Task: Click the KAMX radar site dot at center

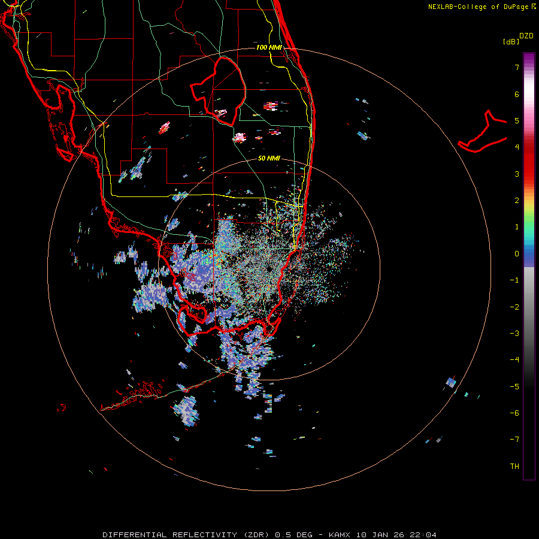Action: pos(269,269)
